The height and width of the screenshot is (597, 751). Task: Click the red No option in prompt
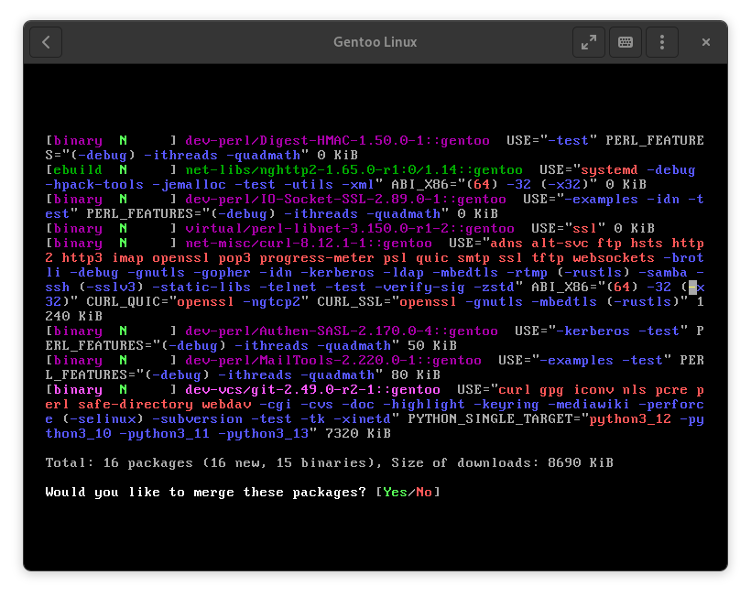[424, 492]
